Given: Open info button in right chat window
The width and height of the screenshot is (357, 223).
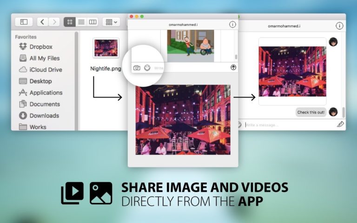Looking at the screenshot, I should click(339, 26).
